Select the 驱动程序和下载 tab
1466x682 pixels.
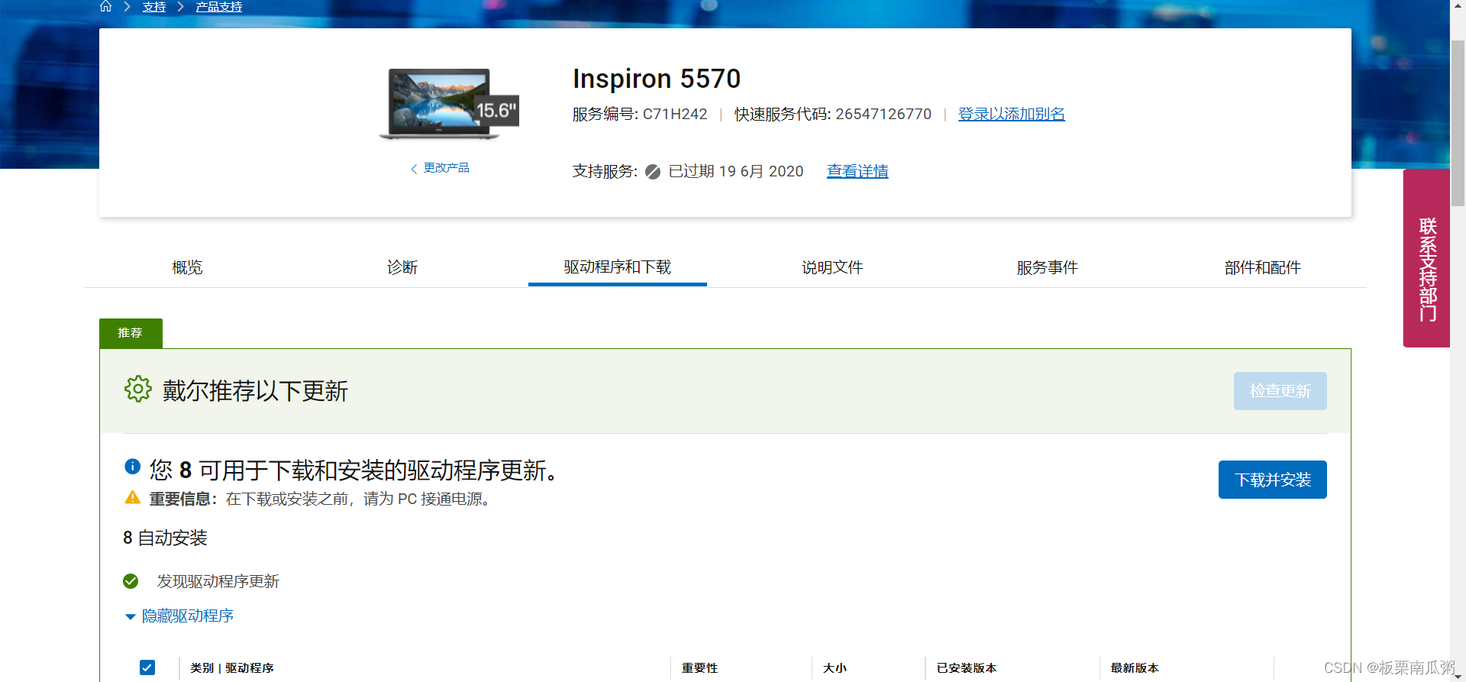point(618,267)
